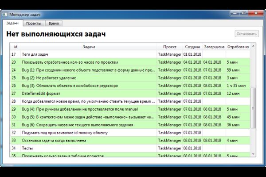Viewport: 266px width, 177px height.
Task: Click created date '01.01.2018'
Action: coord(192,54)
